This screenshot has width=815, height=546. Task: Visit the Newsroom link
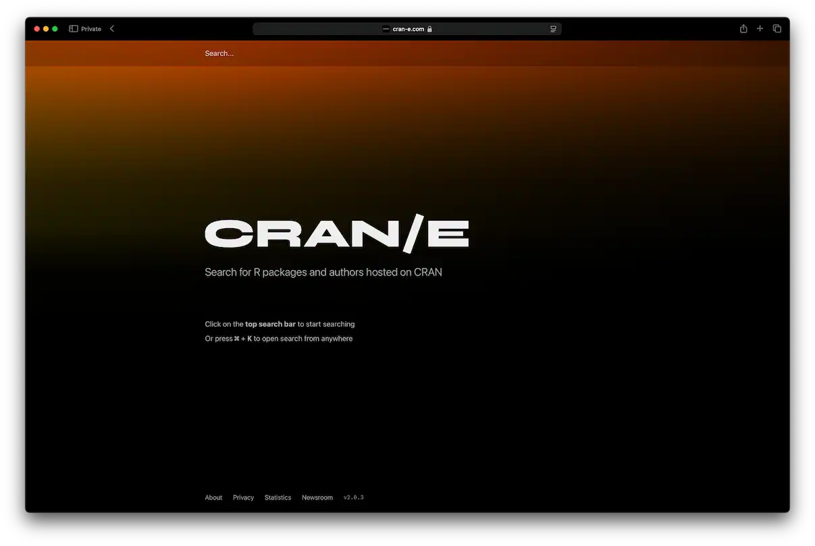tap(317, 497)
